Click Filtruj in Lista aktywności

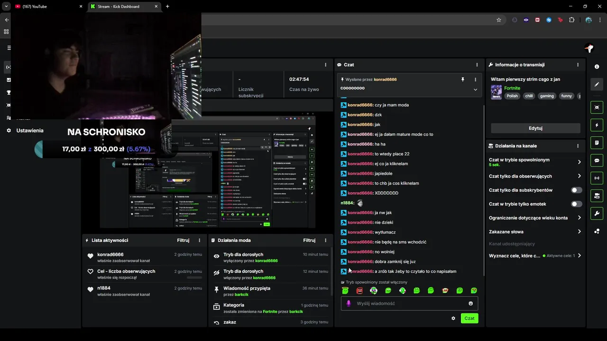coord(183,240)
